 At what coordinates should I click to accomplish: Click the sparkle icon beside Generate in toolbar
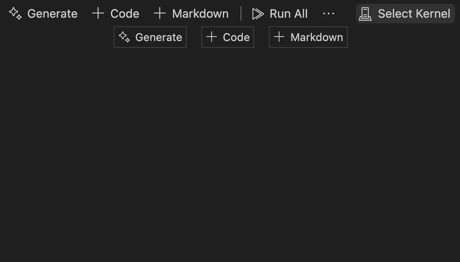pyautogui.click(x=15, y=14)
